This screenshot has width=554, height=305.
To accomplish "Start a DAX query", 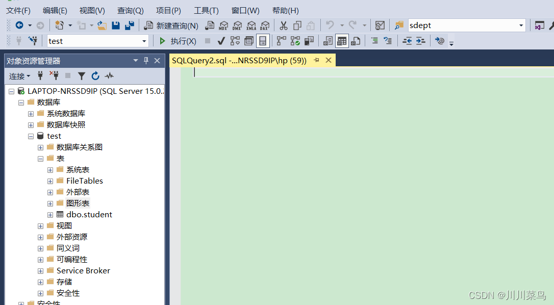I will pos(265,26).
